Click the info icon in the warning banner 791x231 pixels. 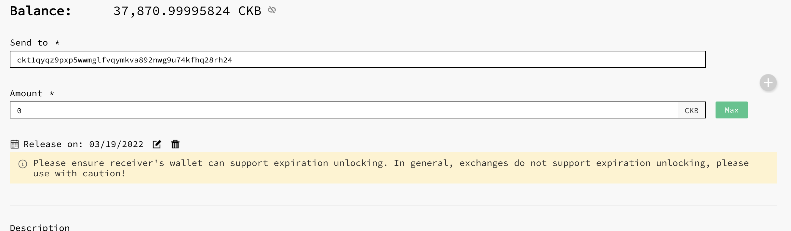[x=23, y=164]
